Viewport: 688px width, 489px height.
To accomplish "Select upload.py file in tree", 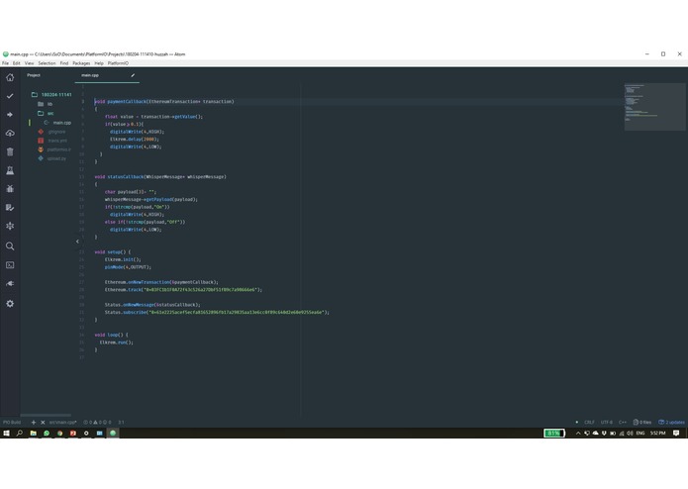I will [51, 158].
